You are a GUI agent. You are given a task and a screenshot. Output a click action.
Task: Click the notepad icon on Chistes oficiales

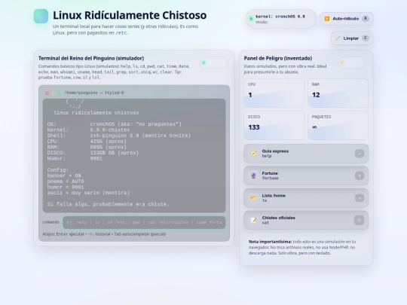click(253, 220)
